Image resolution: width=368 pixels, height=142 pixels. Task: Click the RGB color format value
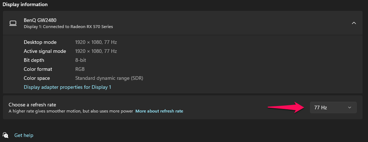80,69
